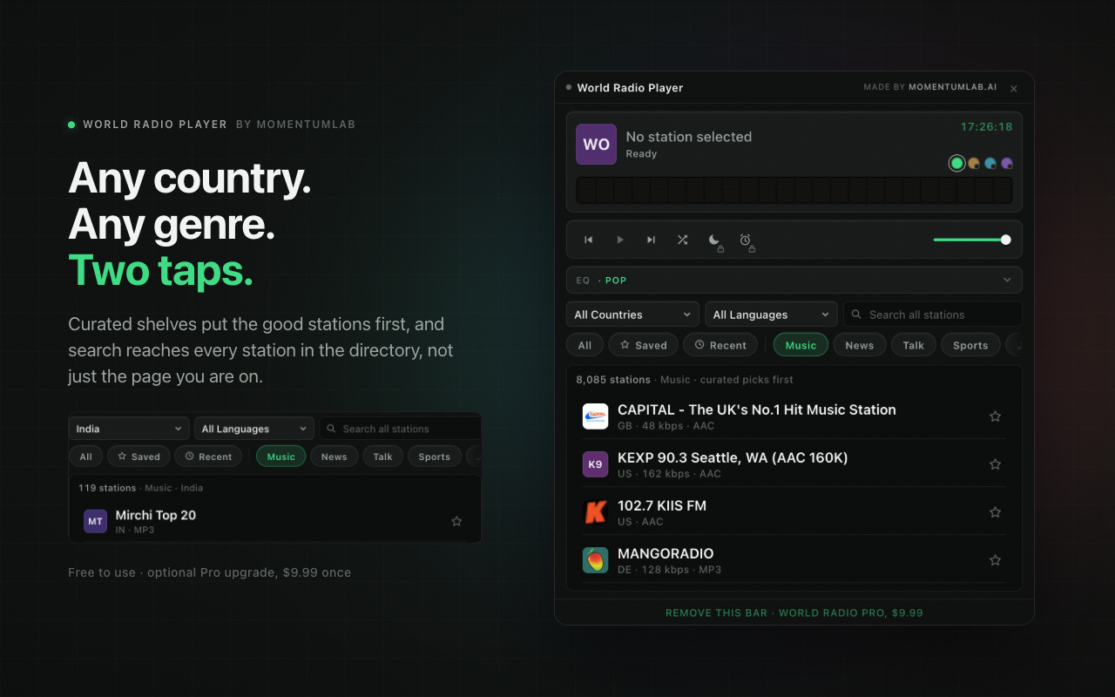Select the Talk chip in preview card

point(382,457)
